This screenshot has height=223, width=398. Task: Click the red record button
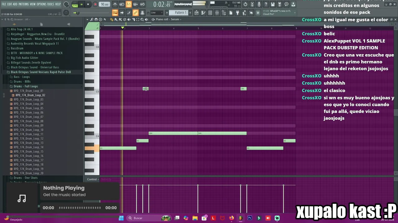(x=95, y=4)
